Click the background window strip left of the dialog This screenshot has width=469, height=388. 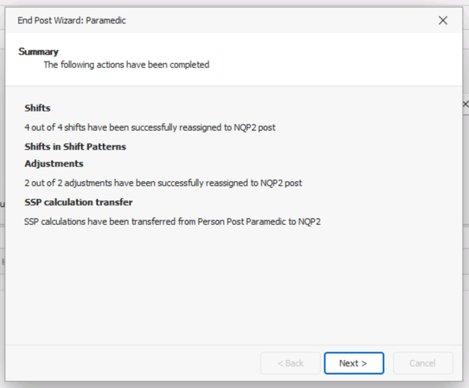pos(2,210)
